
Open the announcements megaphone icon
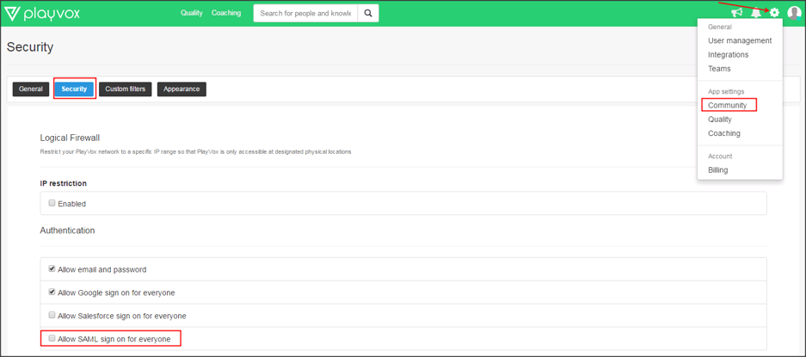point(736,13)
